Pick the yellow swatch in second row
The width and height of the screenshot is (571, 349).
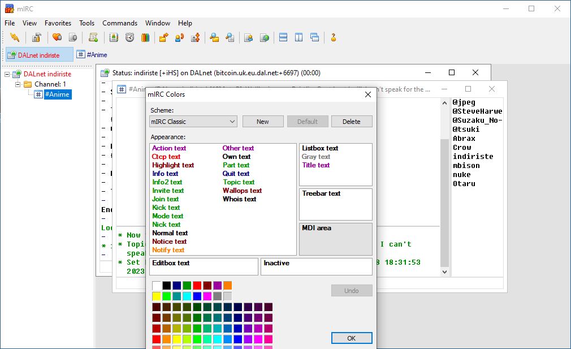pyautogui.click(x=157, y=296)
